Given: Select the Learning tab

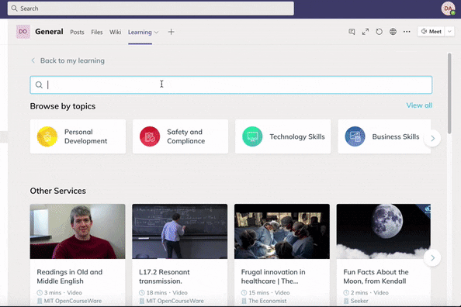Looking at the screenshot, I should (140, 32).
